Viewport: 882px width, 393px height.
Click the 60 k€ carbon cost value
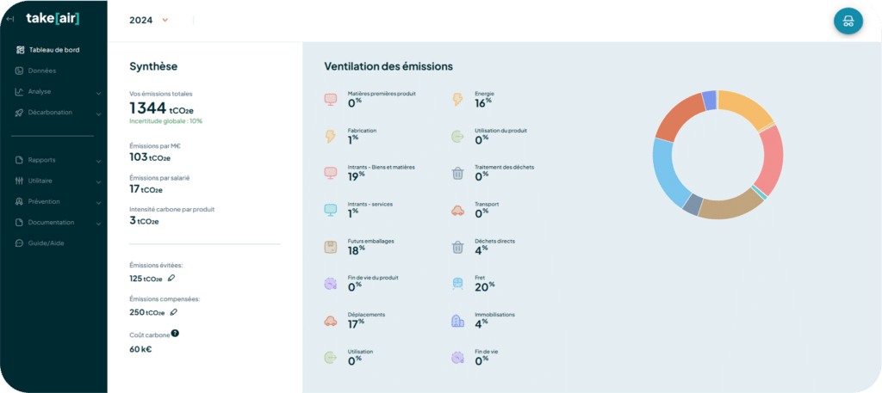click(140, 349)
